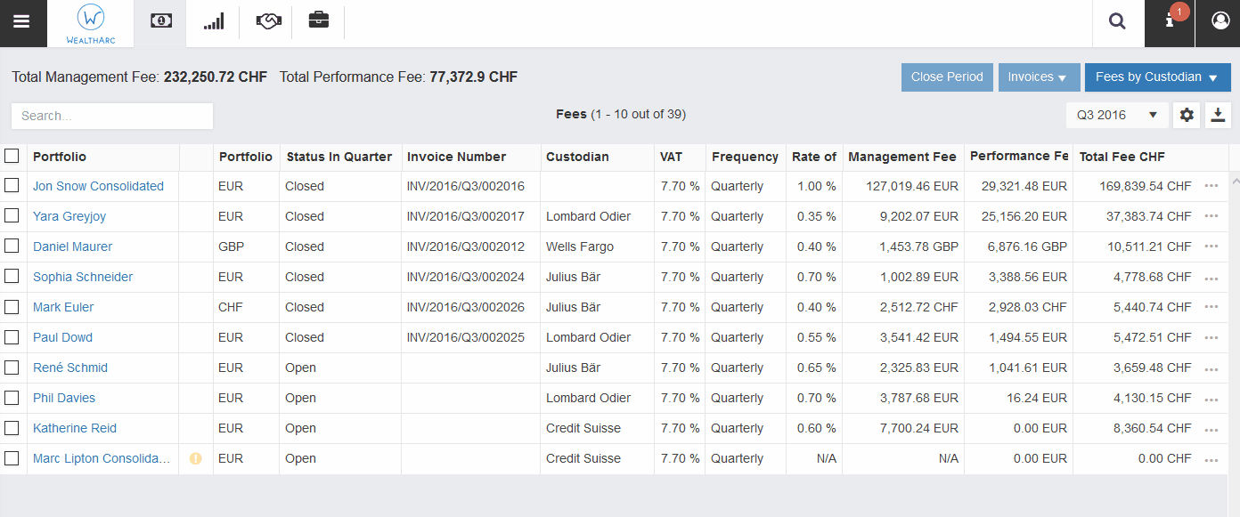Expand the Fees by Custodian dropdown

click(1157, 77)
